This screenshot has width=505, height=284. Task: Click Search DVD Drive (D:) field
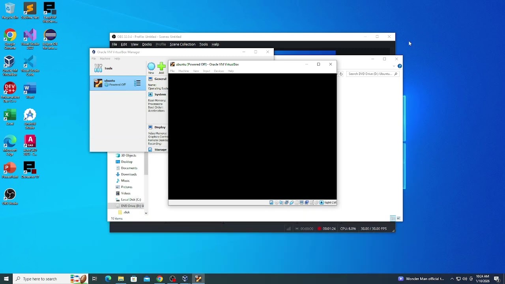point(373,74)
